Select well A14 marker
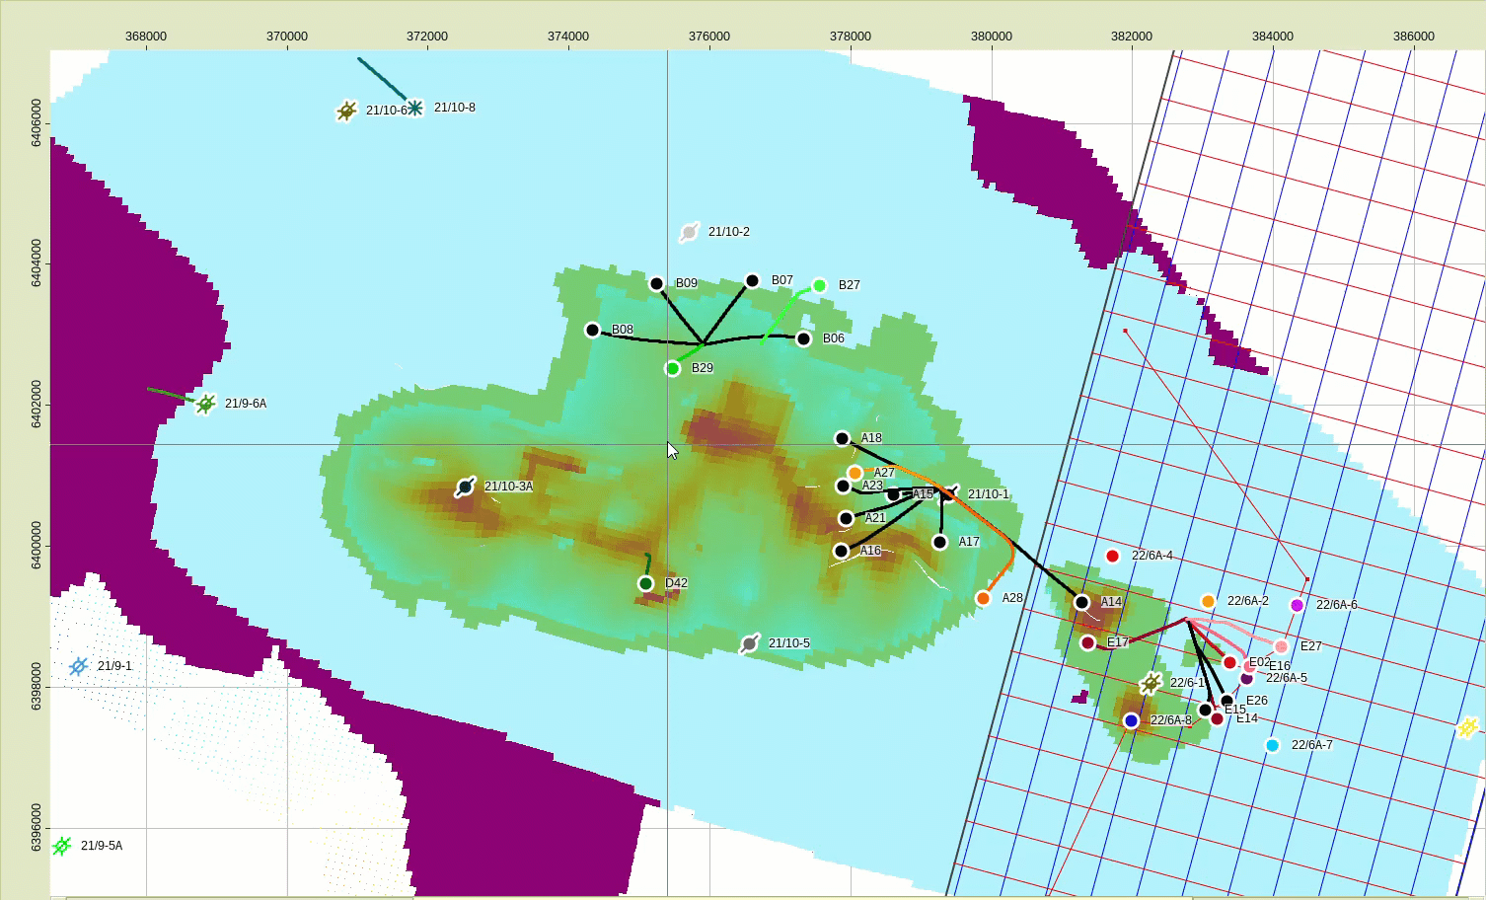This screenshot has height=900, width=1486. tap(1081, 603)
